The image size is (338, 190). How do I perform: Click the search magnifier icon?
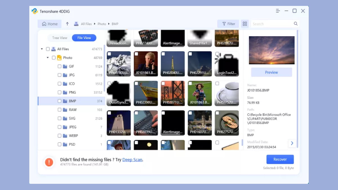[x=295, y=24]
